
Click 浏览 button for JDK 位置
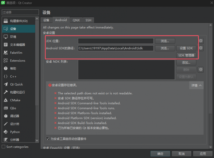165,41
